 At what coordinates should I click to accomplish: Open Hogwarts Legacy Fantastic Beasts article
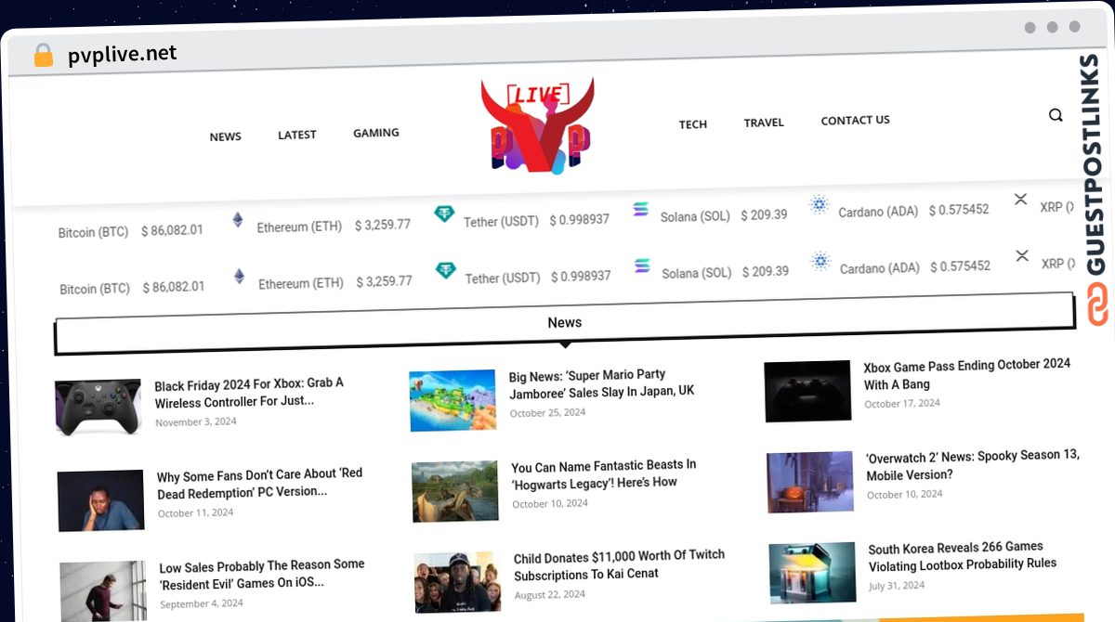[x=604, y=473]
